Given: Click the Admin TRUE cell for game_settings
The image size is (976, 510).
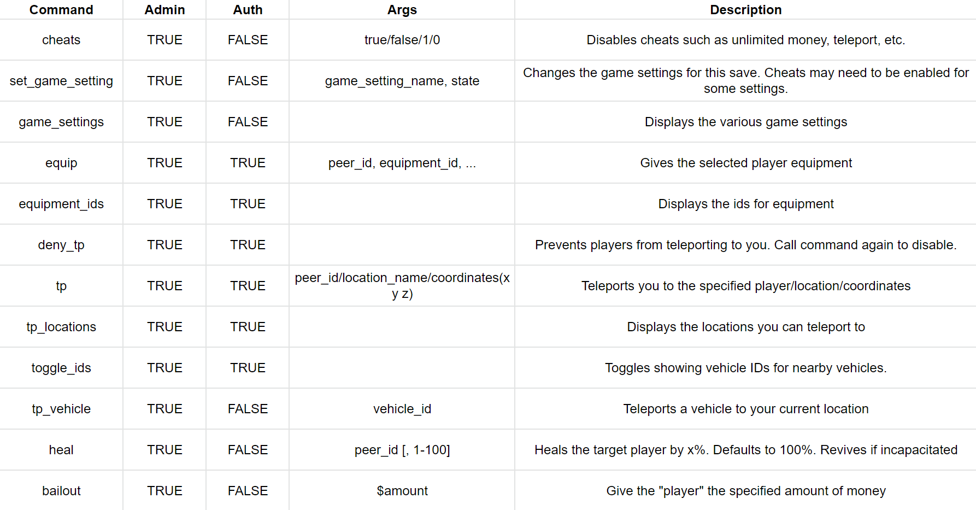Looking at the screenshot, I should (x=164, y=122).
